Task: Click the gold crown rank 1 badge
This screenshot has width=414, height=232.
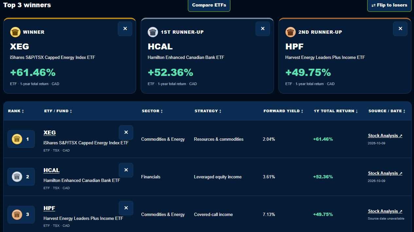Action: point(21,139)
